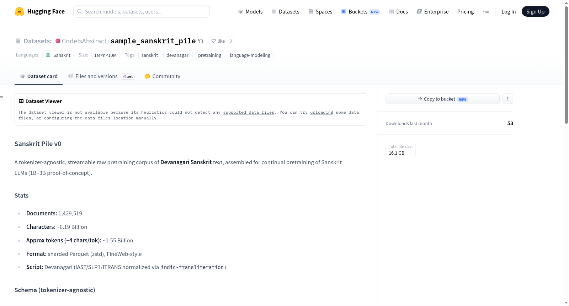The image size is (569, 306).
Task: Click the Copy to bucket button
Action: coord(442,99)
